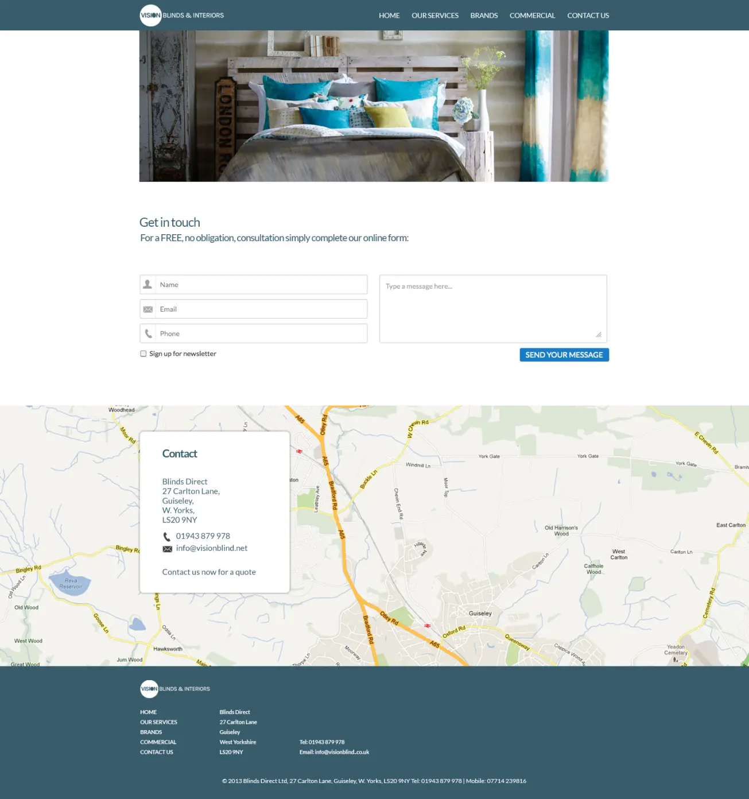Tick the Sign up for newsletter checkbox

click(x=143, y=354)
